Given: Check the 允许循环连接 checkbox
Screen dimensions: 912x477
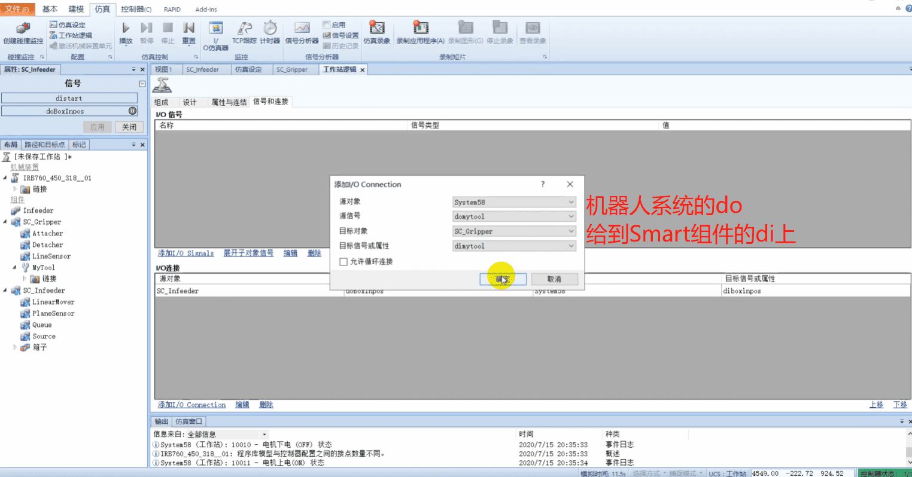Looking at the screenshot, I should [x=343, y=262].
